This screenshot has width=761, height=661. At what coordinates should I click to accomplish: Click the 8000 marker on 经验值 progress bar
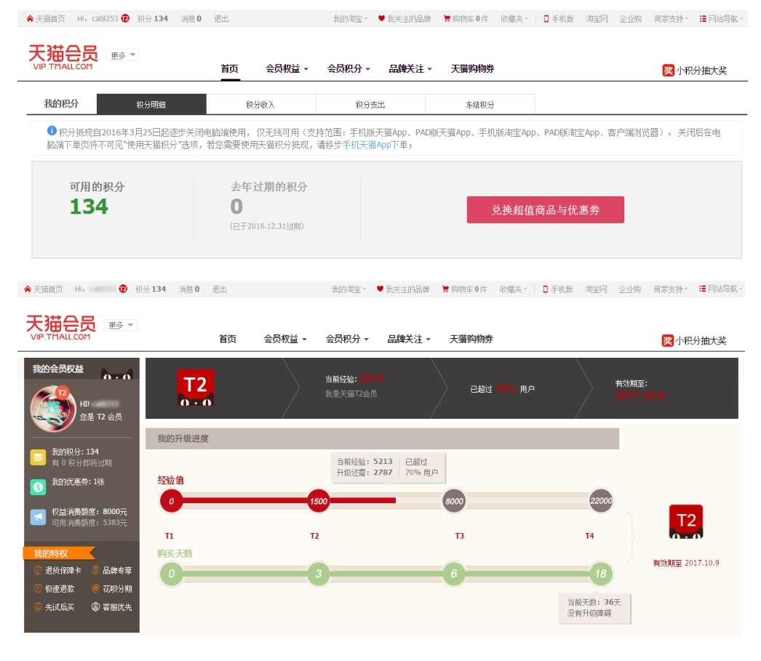(454, 501)
